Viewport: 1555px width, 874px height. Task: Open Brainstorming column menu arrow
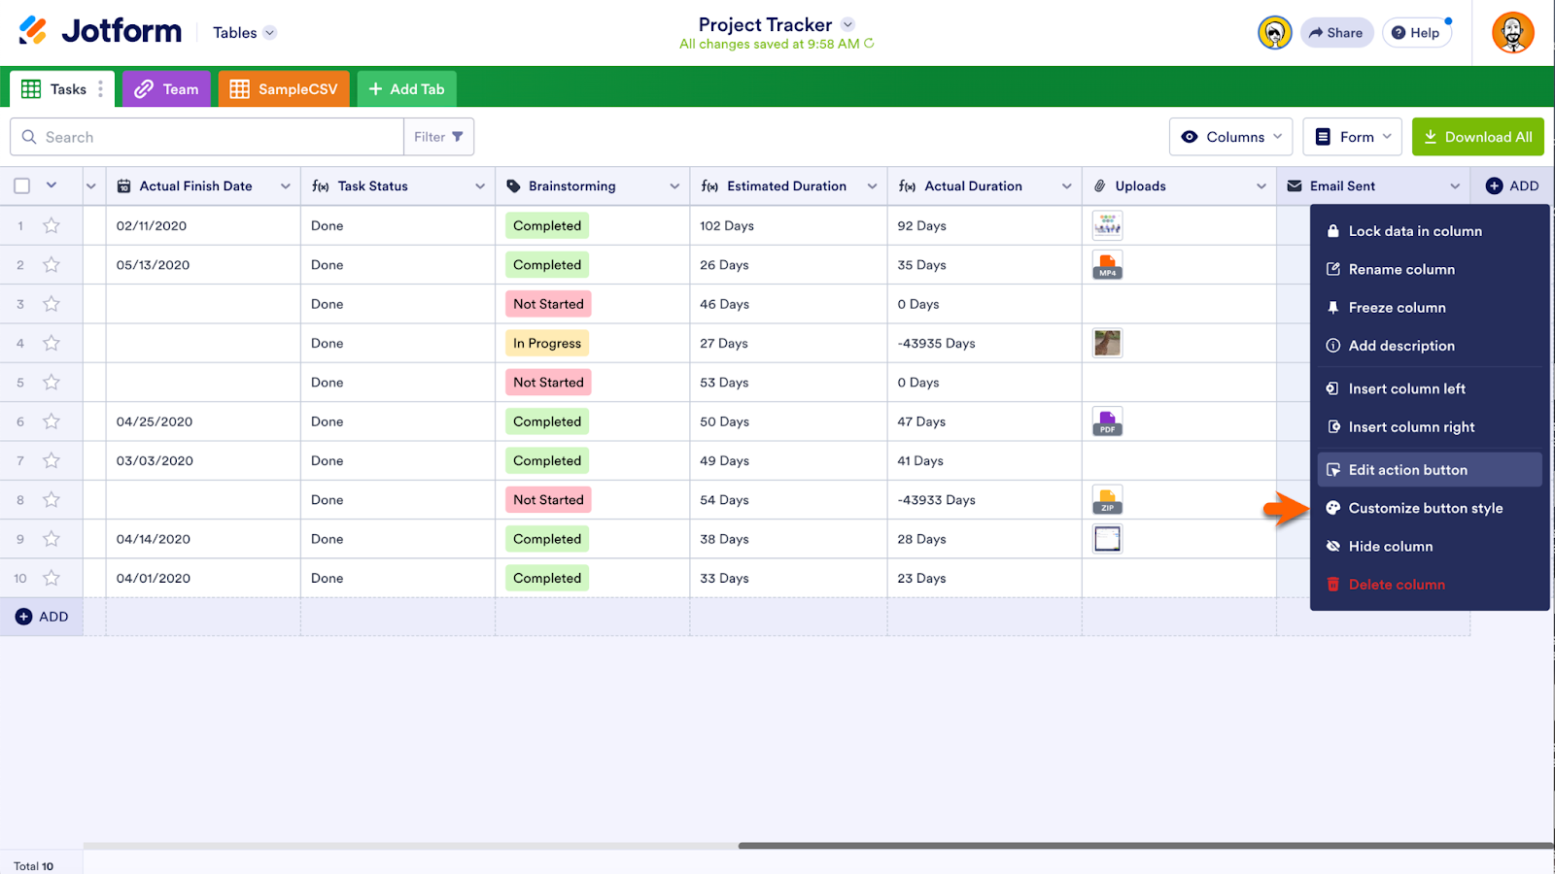(x=674, y=186)
